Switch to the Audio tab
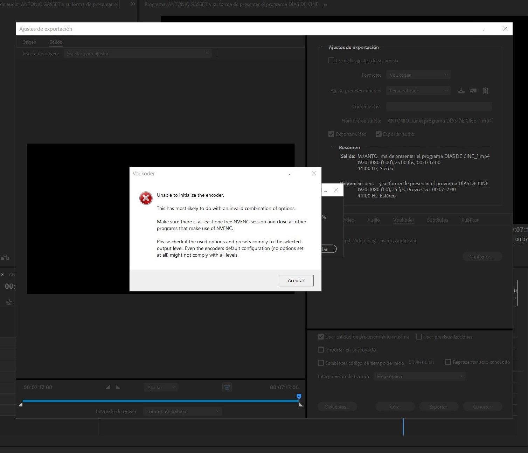Viewport: 528px width, 453px height. (x=373, y=220)
